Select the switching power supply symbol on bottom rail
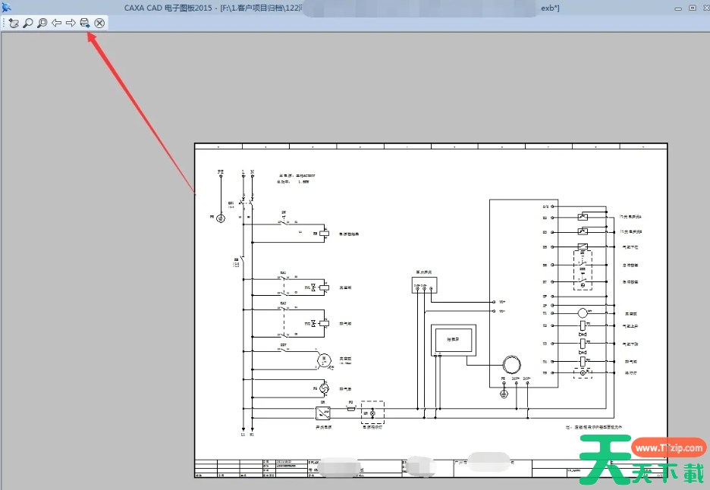The width and height of the screenshot is (710, 490). (324, 413)
